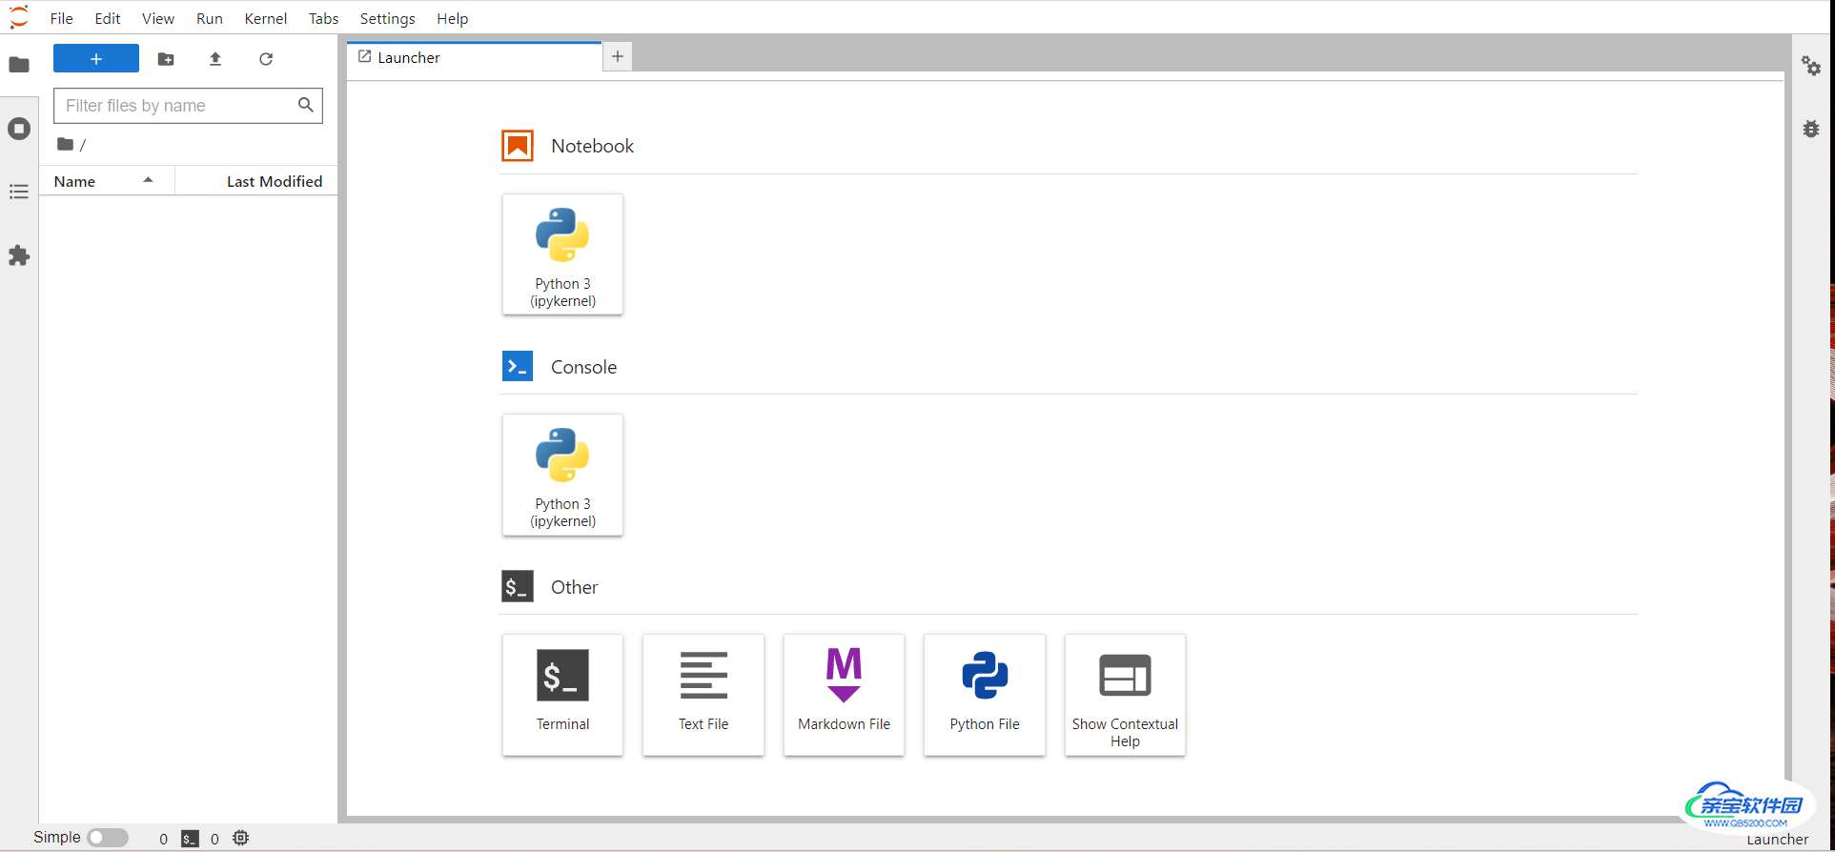Sort files by Name column

pos(107,181)
